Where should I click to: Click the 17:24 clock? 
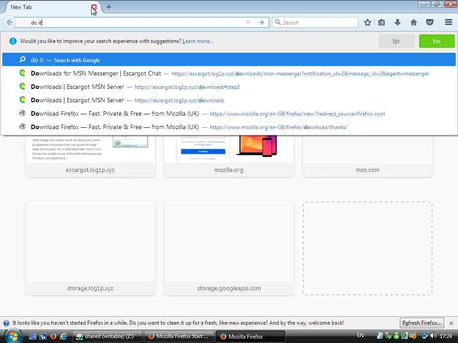[x=446, y=336]
